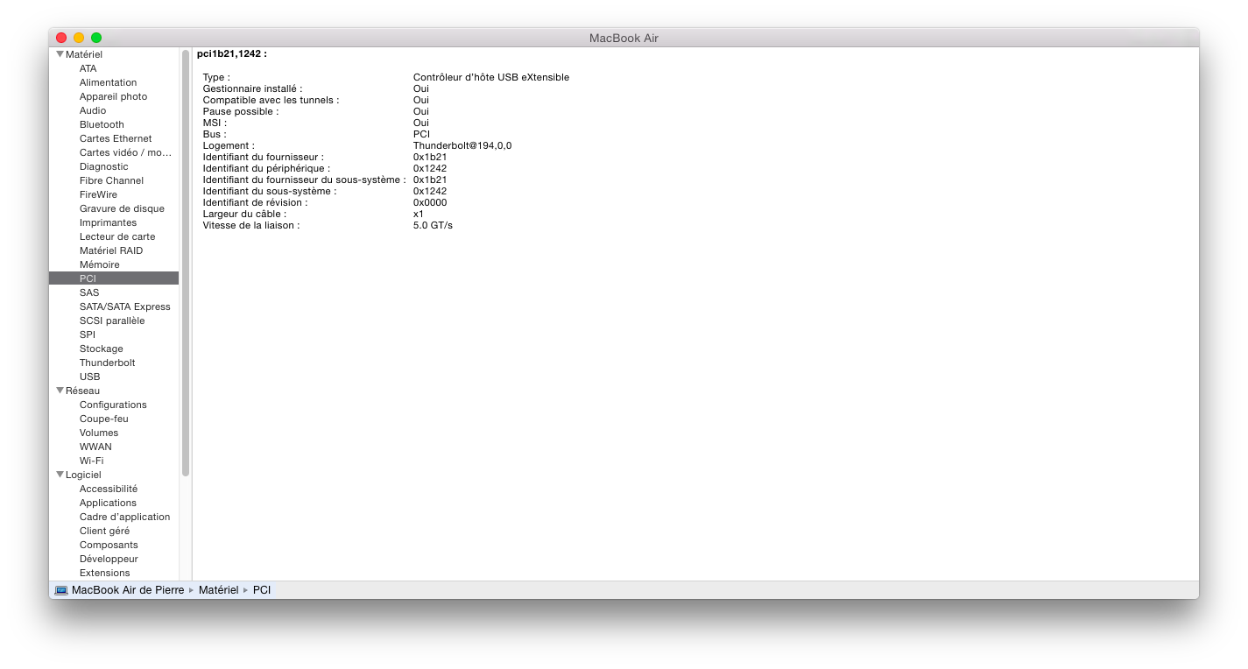The image size is (1248, 669).
Task: Click the 5.0 GT/s link speed value
Action: [433, 225]
